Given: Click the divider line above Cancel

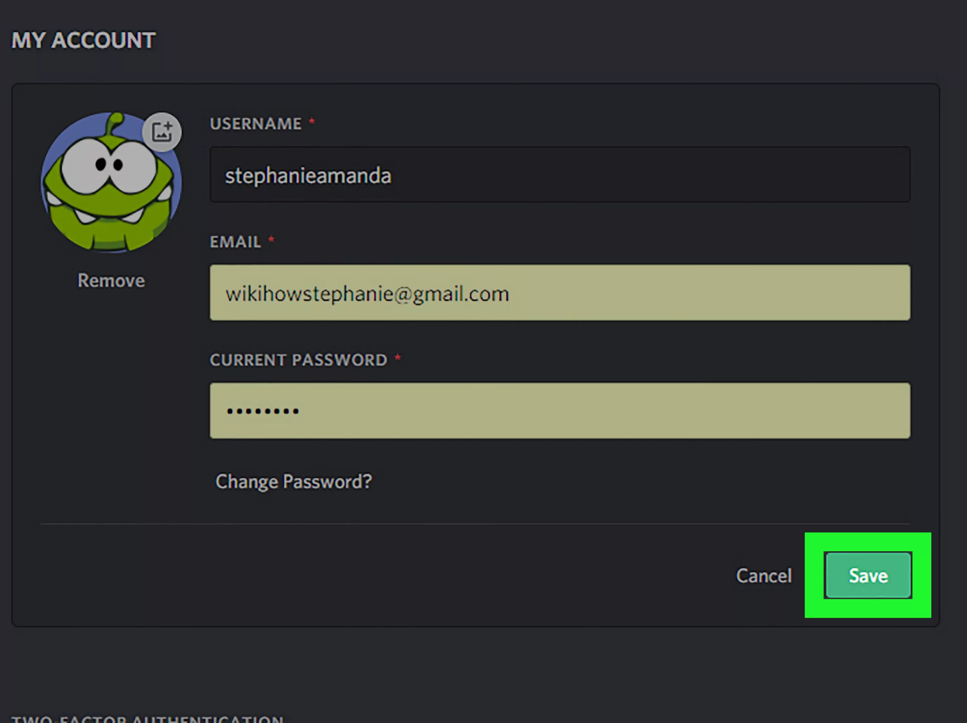Looking at the screenshot, I should 476,523.
